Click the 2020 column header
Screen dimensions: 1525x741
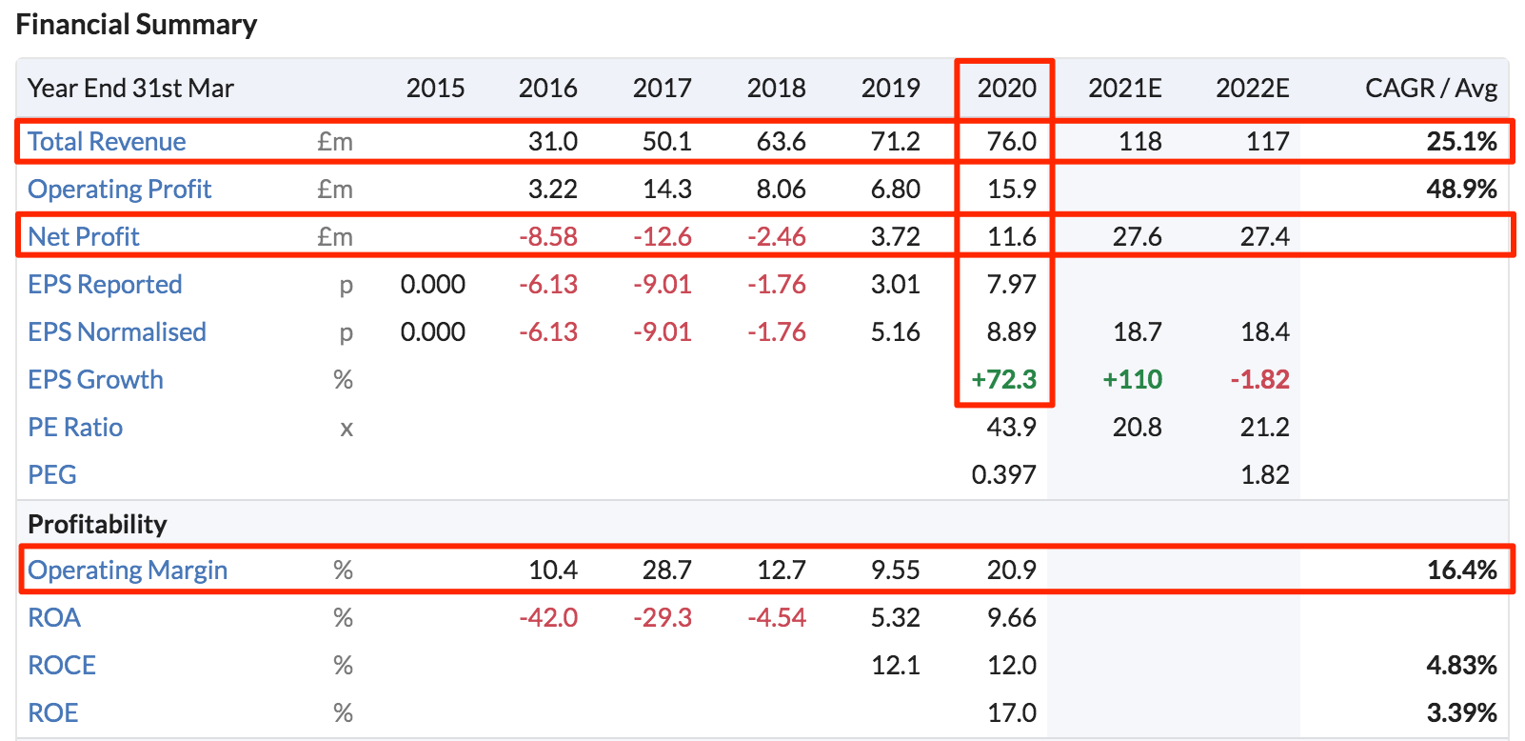1006,88
